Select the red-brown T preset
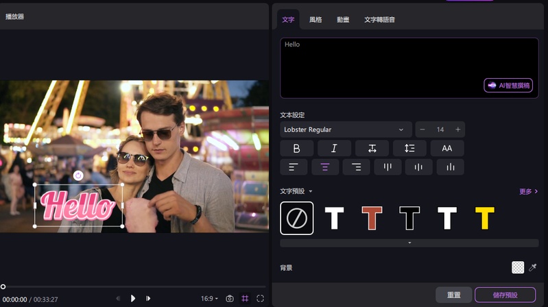 pyautogui.click(x=372, y=219)
